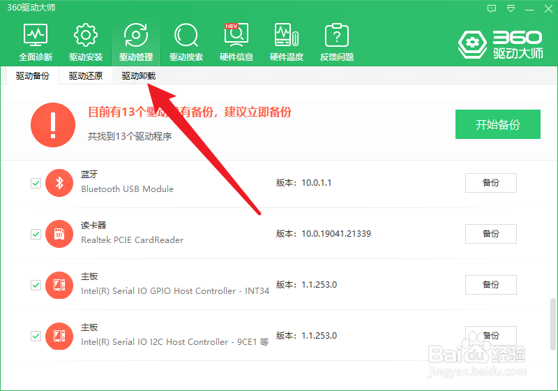Click the feedback chat icon in title bar
This screenshot has width=558, height=391.
pyautogui.click(x=492, y=8)
